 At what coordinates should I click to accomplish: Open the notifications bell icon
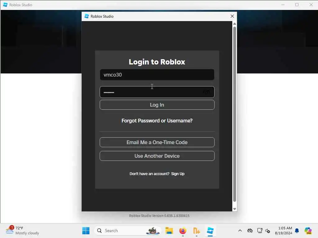pos(297,231)
